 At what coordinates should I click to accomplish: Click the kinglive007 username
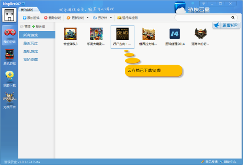12,4
